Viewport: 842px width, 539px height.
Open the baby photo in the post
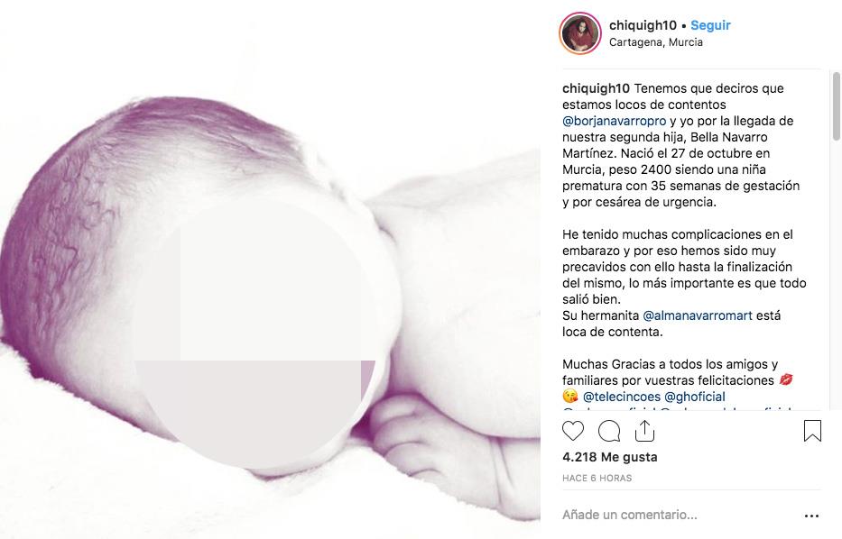(x=270, y=269)
